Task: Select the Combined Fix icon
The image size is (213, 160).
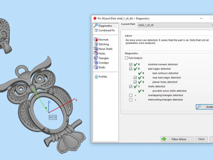Action: (x=96, y=30)
